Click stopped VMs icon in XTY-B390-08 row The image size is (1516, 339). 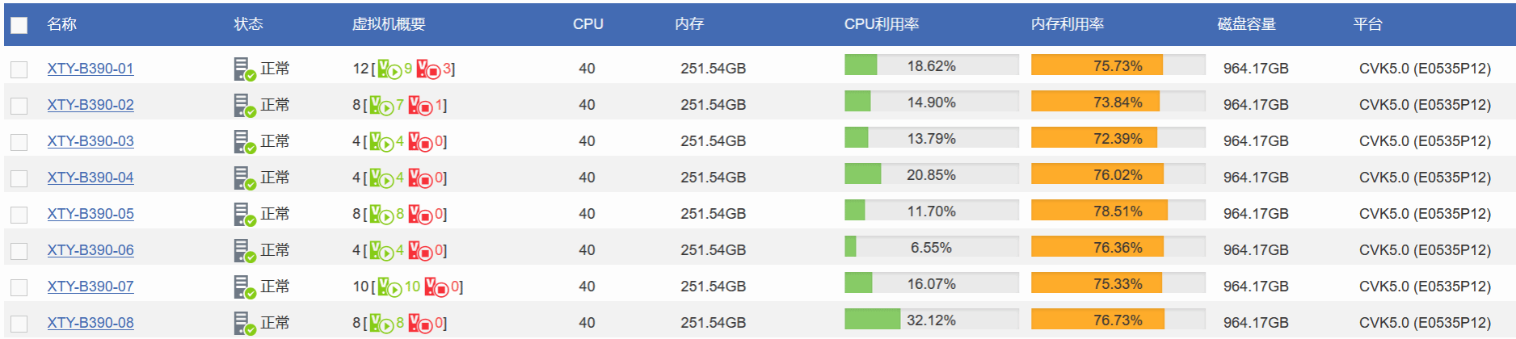point(420,324)
